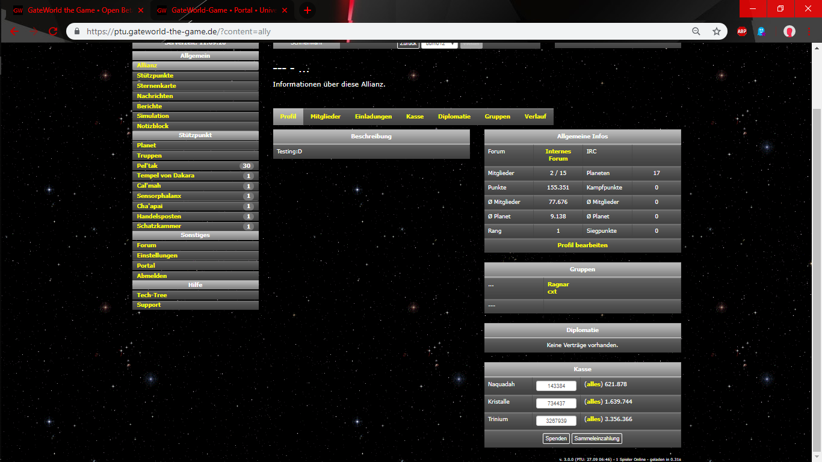Open the Diplomatie tab

pos(454,117)
